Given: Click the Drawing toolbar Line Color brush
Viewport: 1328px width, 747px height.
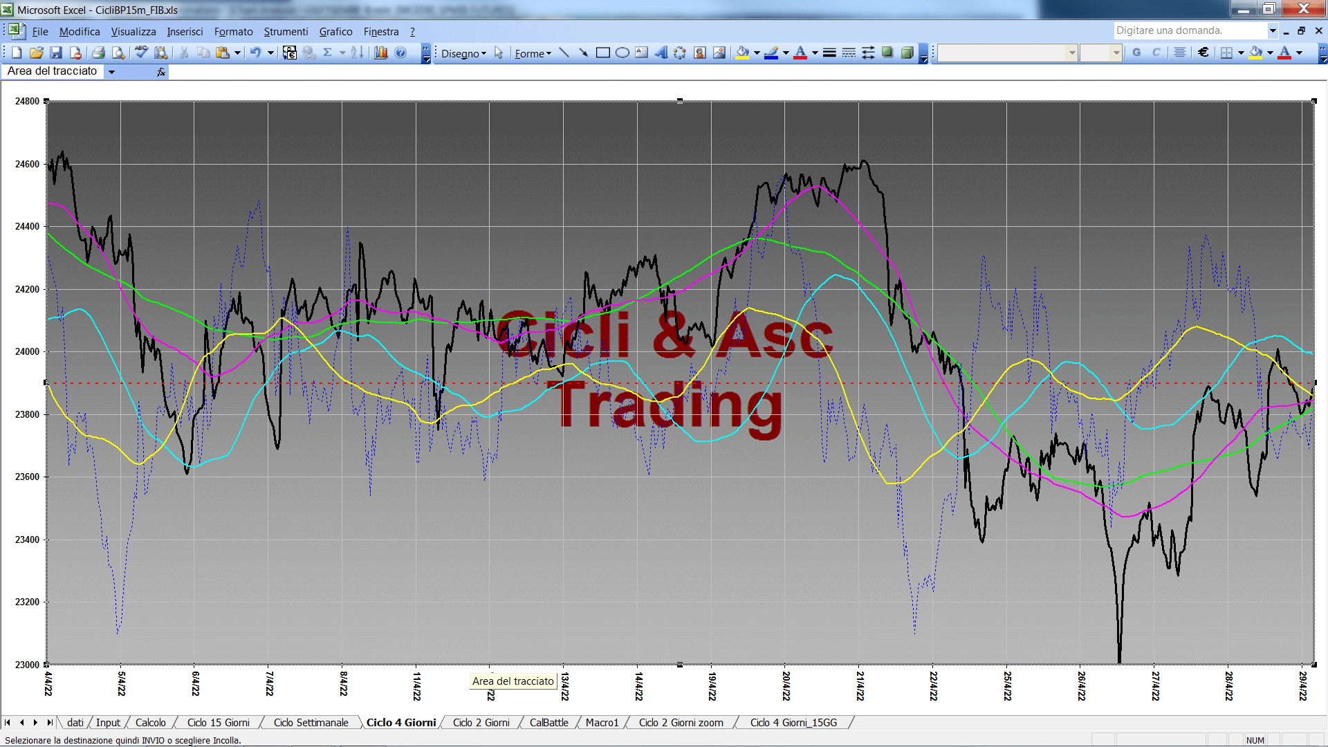Looking at the screenshot, I should [x=772, y=53].
